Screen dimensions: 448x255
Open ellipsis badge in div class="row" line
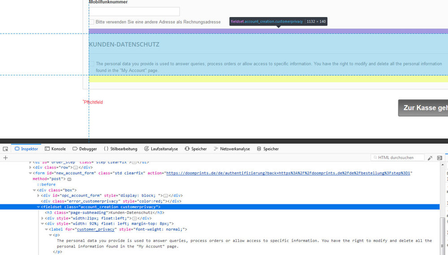76,168
